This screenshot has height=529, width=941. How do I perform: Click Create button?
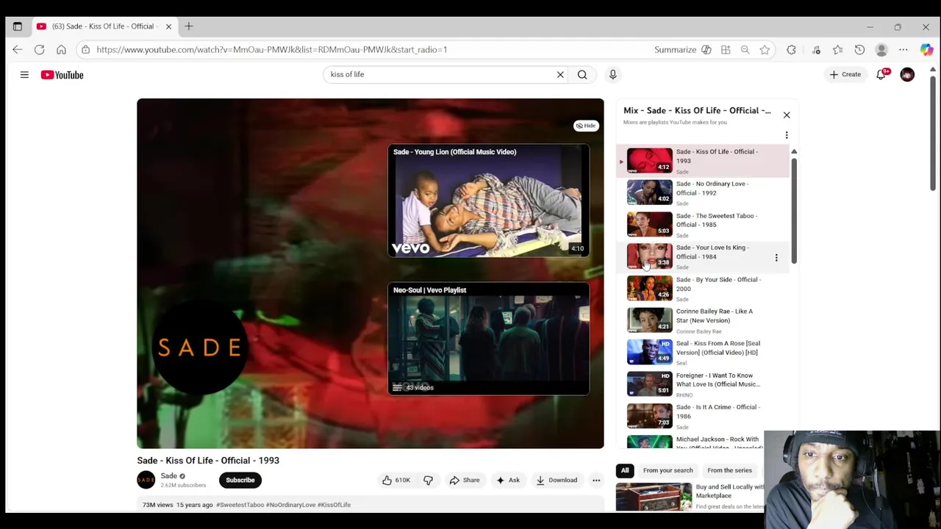(x=845, y=74)
